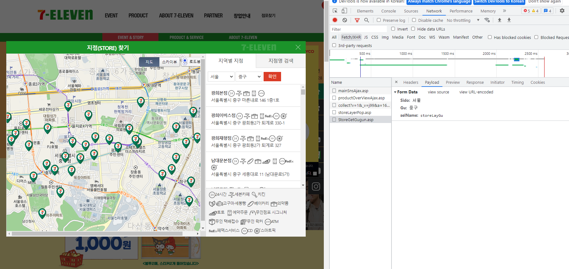Enable Disable cache checkbox
The image size is (569, 269).
tap(414, 20)
